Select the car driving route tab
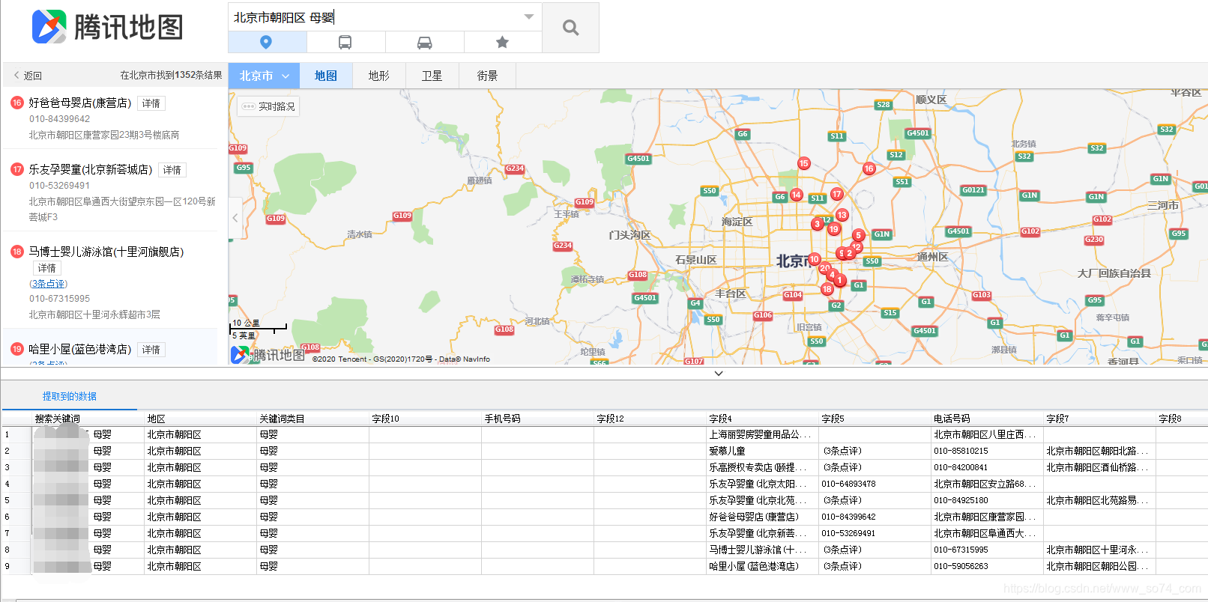The width and height of the screenshot is (1208, 602). pos(424,42)
